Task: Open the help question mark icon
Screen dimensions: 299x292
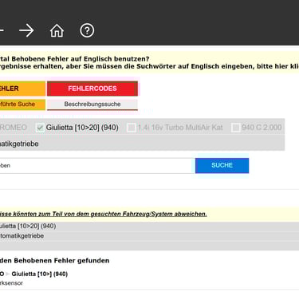Action: coord(87,31)
